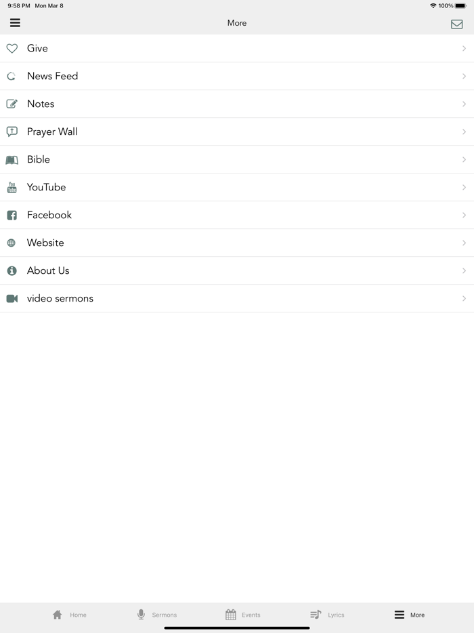
Task: Tap the YouTube logo icon
Action: click(x=12, y=187)
